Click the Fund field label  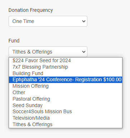14,41
